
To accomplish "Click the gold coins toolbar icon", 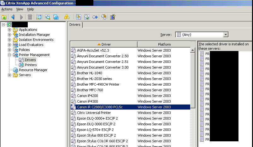I will click(67, 17).
